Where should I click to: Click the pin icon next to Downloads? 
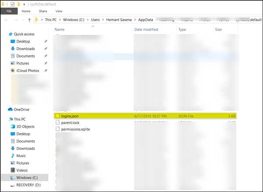coord(46,48)
